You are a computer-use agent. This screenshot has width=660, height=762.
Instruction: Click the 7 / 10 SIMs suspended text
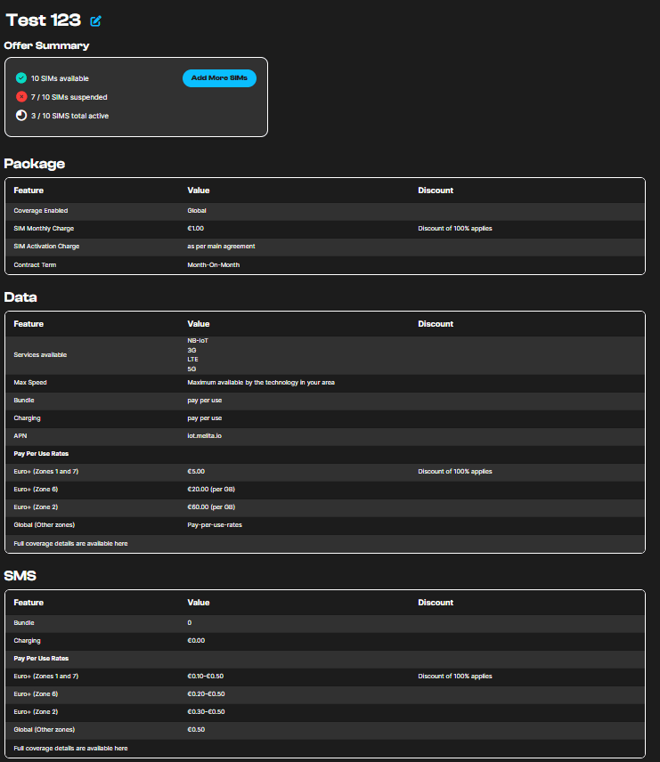[69, 97]
